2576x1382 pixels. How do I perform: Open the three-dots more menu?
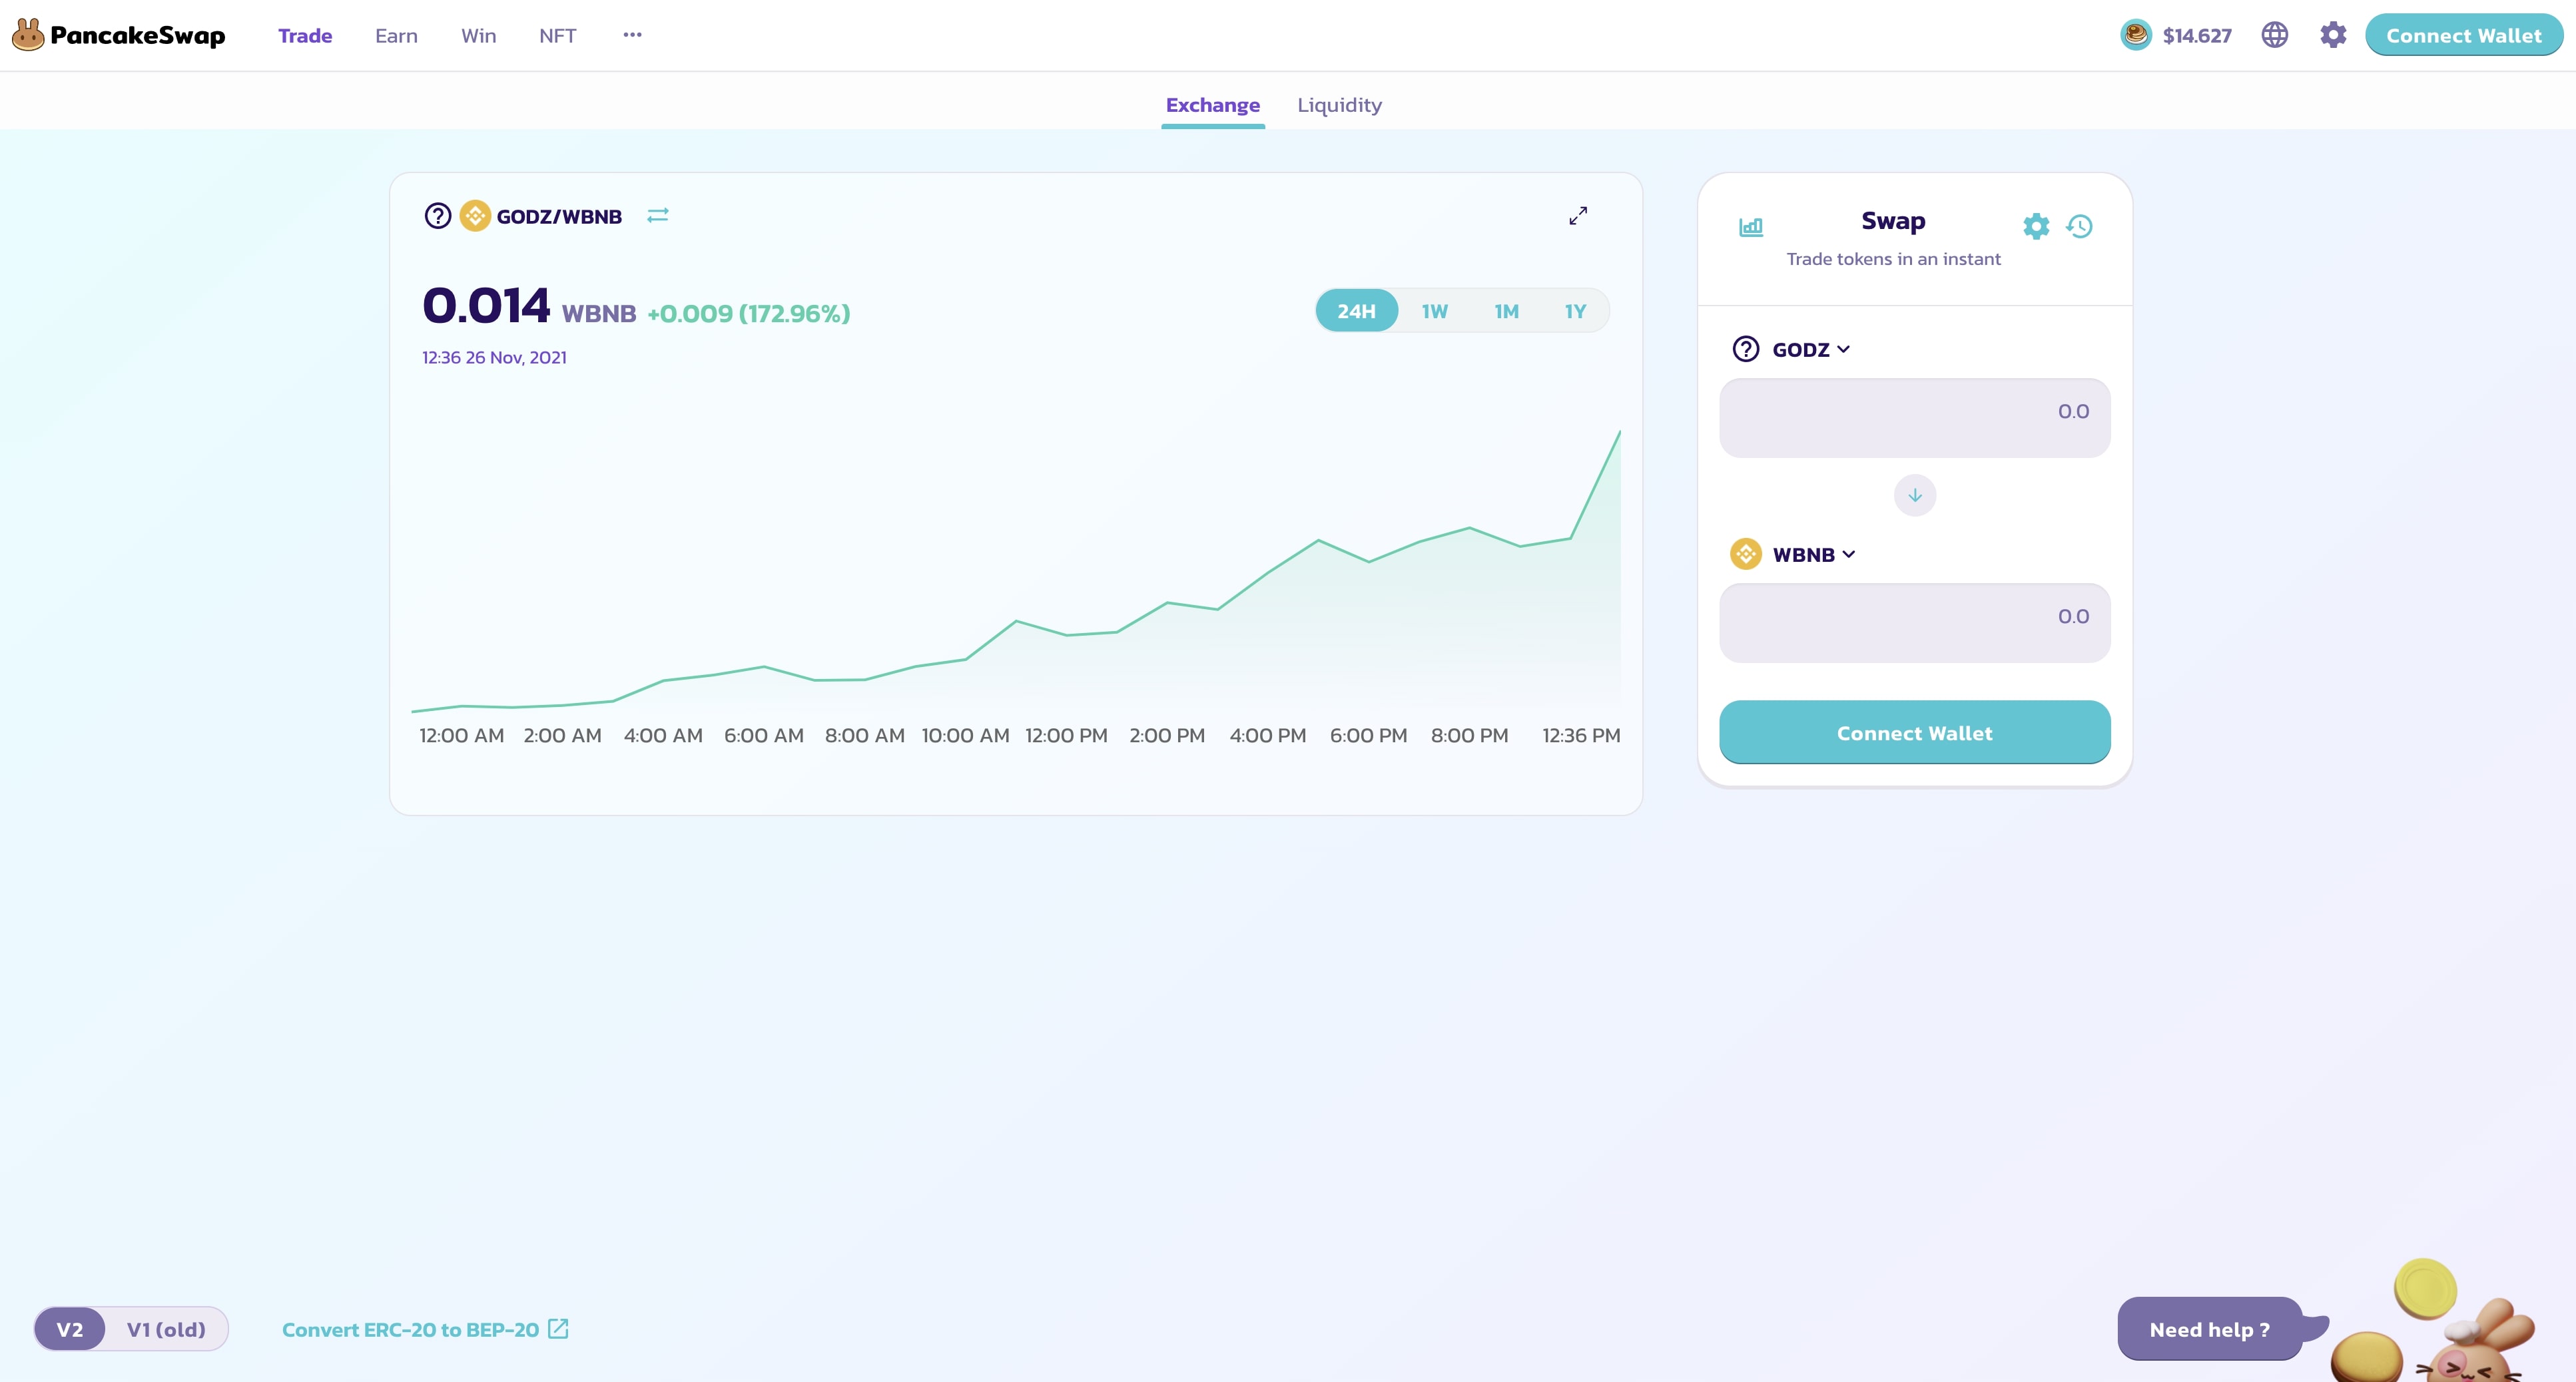[632, 35]
